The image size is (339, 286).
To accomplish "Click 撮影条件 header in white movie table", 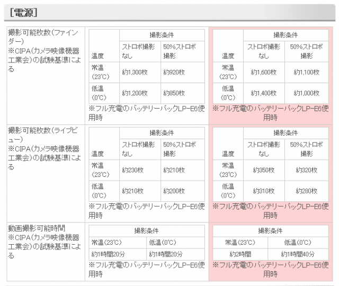I will tap(147, 231).
